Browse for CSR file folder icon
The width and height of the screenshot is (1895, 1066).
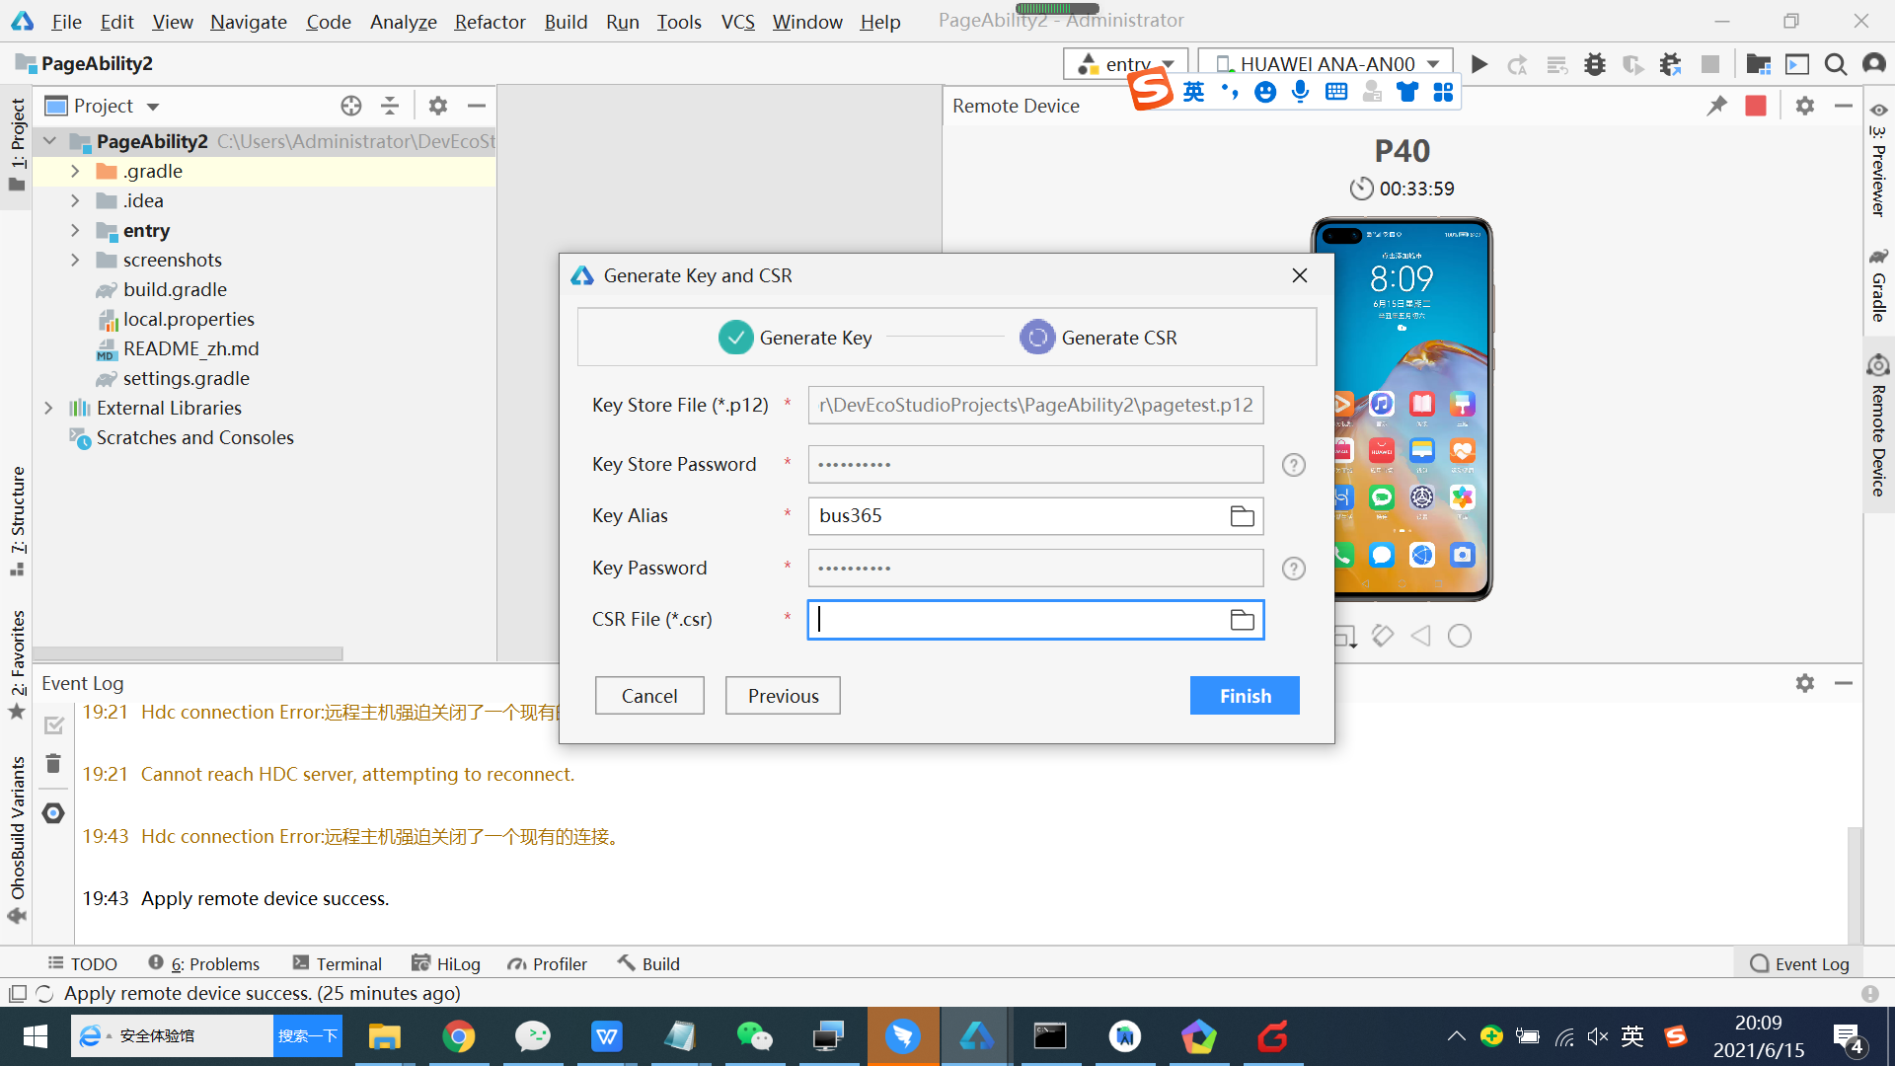tap(1242, 620)
